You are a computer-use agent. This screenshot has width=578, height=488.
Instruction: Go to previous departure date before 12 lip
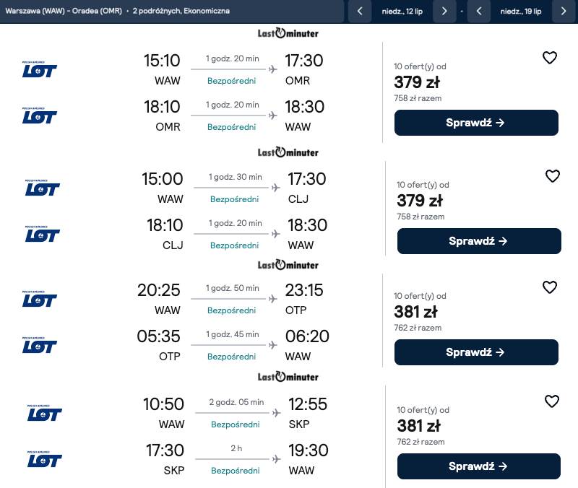click(360, 12)
